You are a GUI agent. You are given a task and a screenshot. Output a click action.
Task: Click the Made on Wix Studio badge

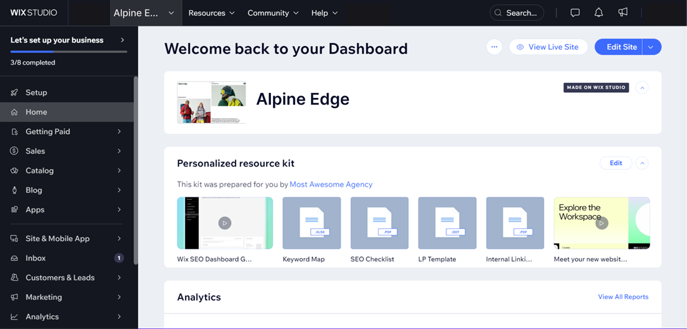(596, 87)
